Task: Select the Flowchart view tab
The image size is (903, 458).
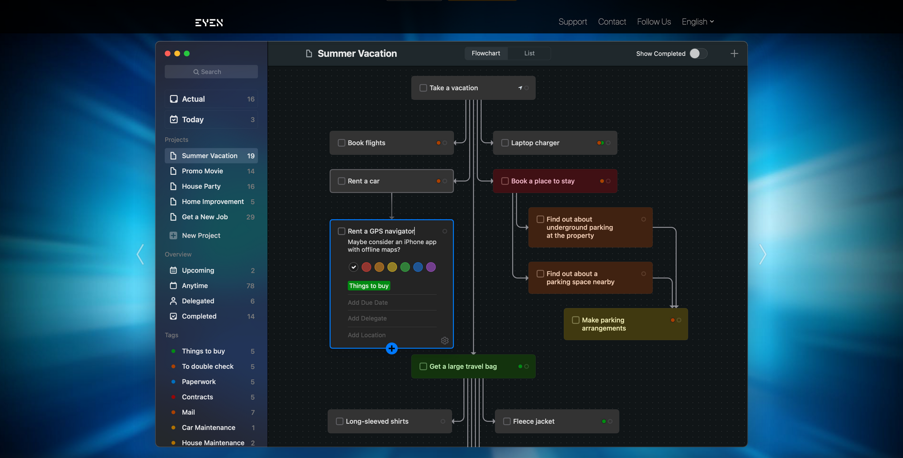Action: 486,53
